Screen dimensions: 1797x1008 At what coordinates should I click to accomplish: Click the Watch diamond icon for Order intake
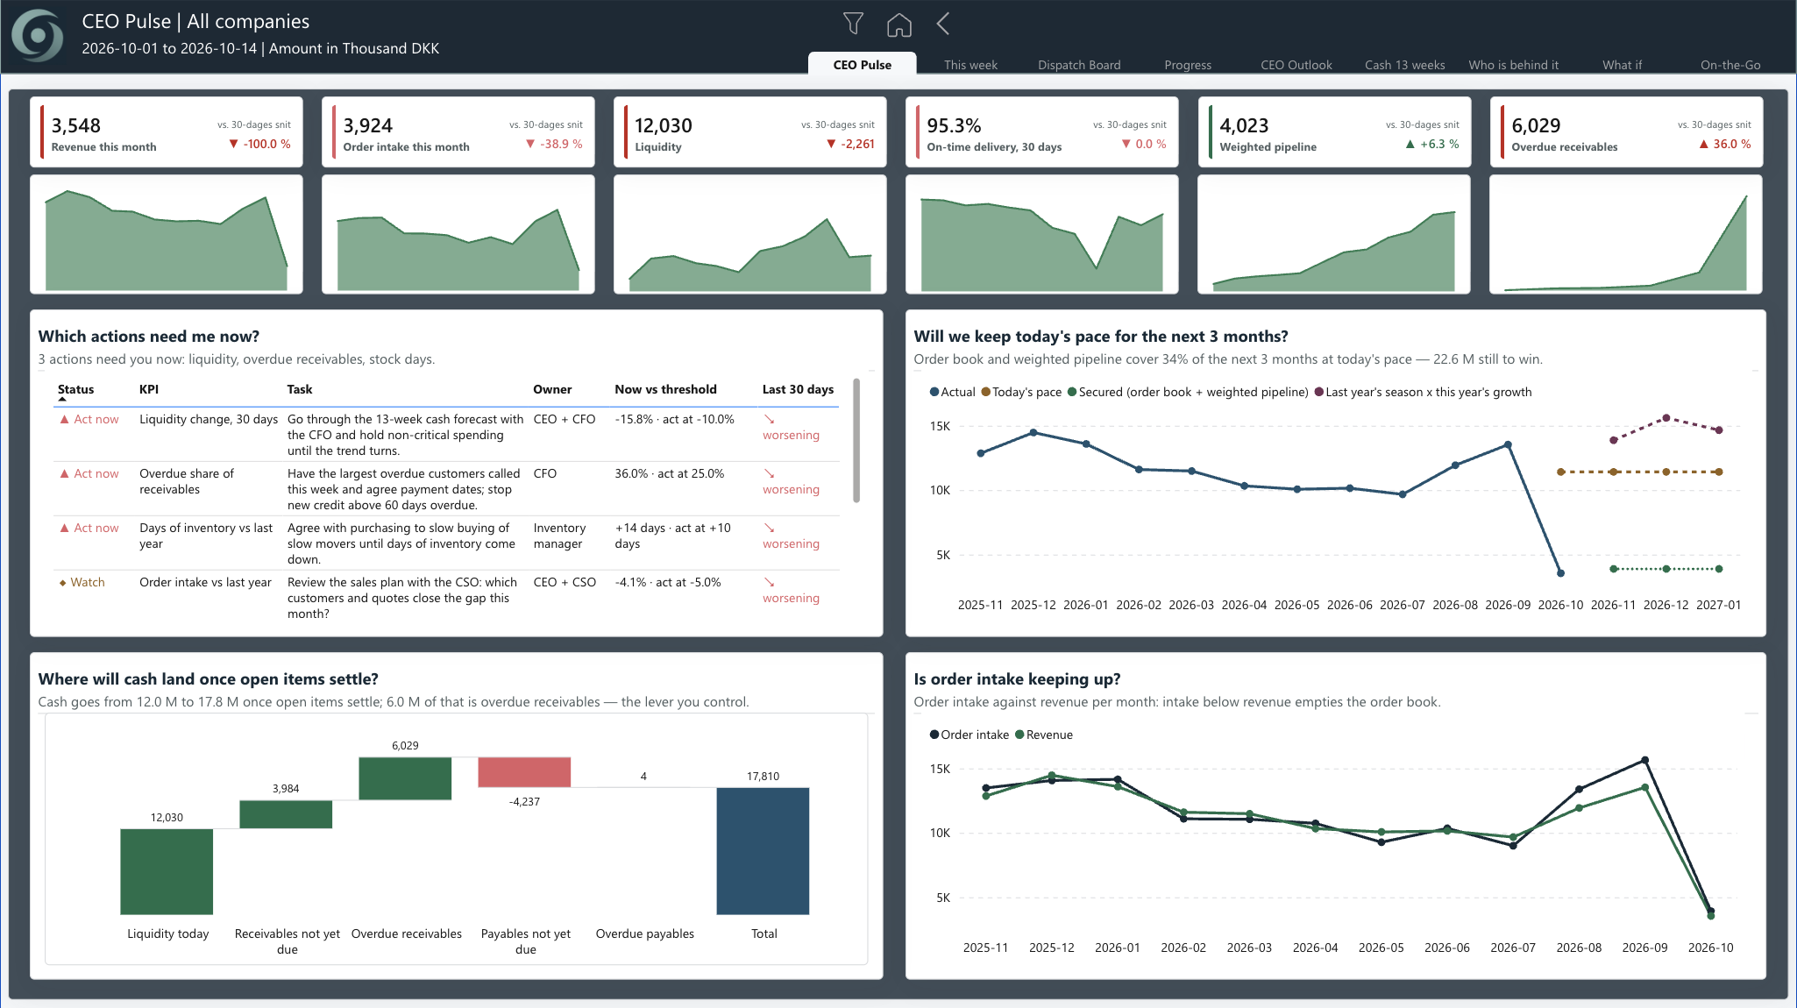(x=62, y=582)
